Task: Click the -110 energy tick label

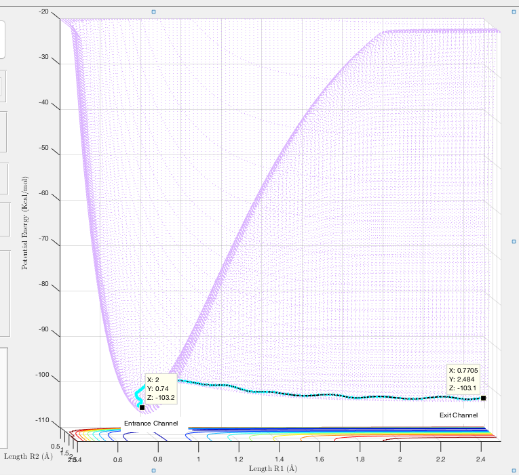Action: 42,420
